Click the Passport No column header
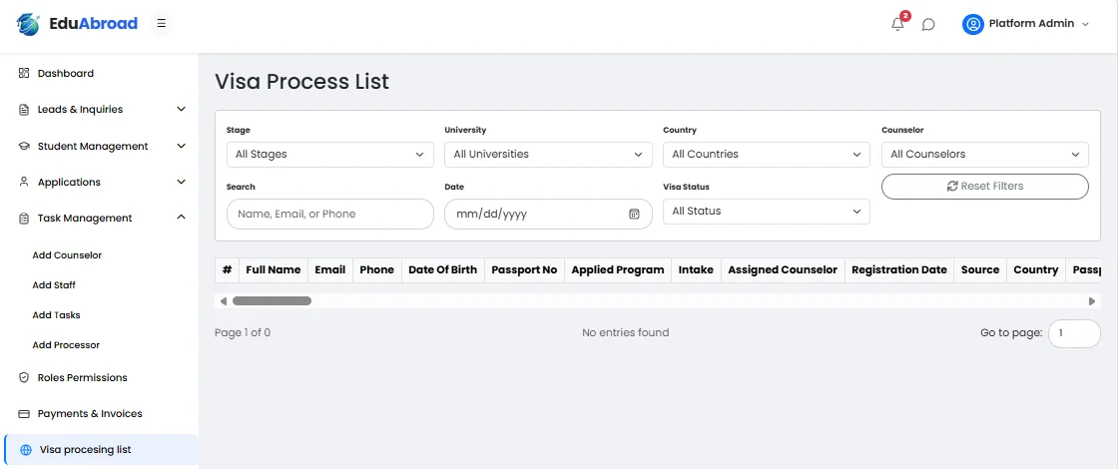 coord(524,269)
